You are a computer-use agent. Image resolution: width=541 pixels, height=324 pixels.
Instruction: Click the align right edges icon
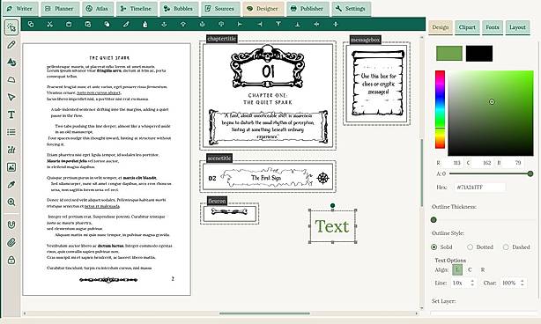click(259, 24)
